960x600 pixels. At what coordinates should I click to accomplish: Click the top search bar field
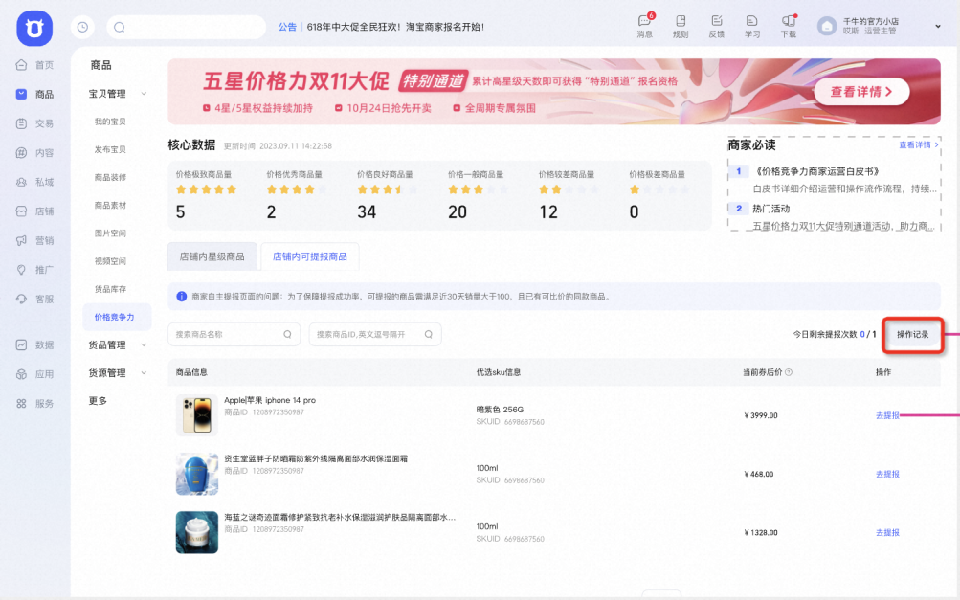[x=186, y=27]
